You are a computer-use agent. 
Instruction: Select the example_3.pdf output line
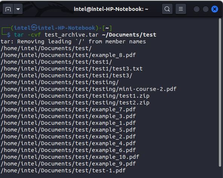(x=68, y=116)
